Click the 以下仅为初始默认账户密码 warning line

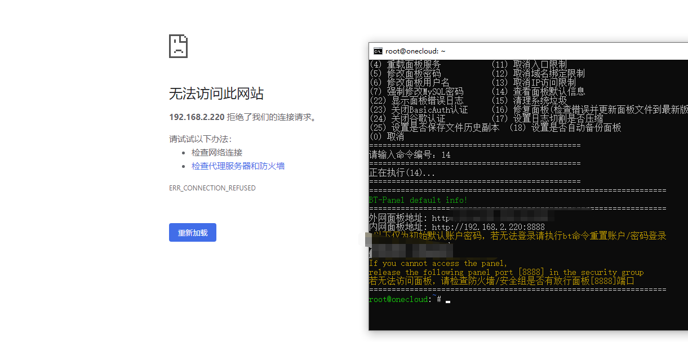click(518, 236)
